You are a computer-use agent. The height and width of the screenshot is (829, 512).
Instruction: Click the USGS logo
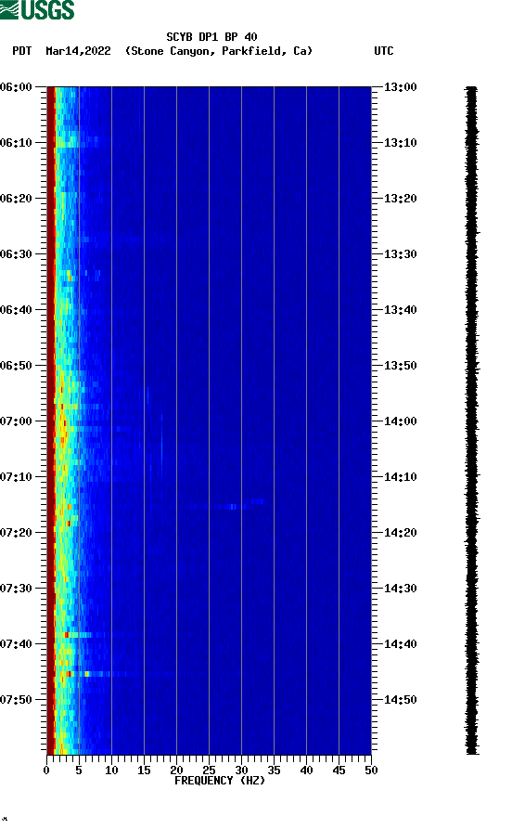pyautogui.click(x=37, y=9)
